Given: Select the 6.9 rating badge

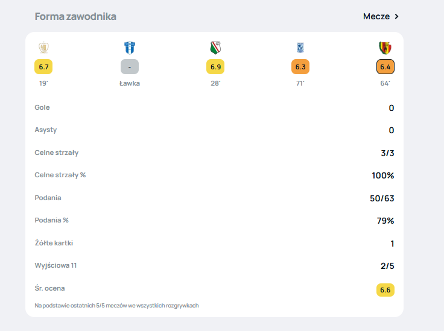Looking at the screenshot, I should [215, 66].
